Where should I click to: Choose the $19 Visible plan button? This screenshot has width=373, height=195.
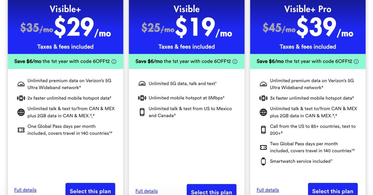click(211, 191)
